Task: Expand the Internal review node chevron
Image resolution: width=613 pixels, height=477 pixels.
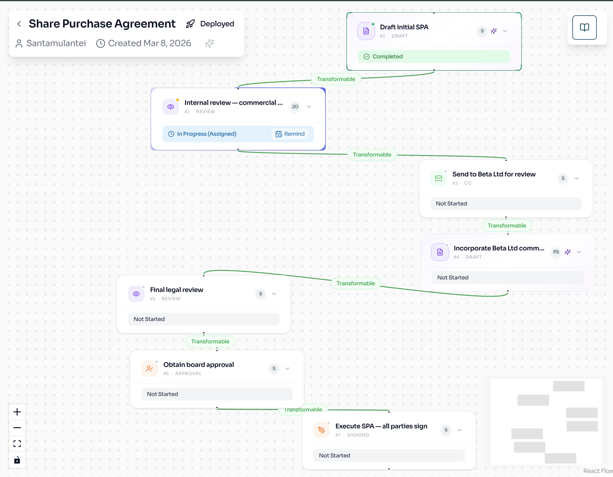Action: tap(309, 107)
